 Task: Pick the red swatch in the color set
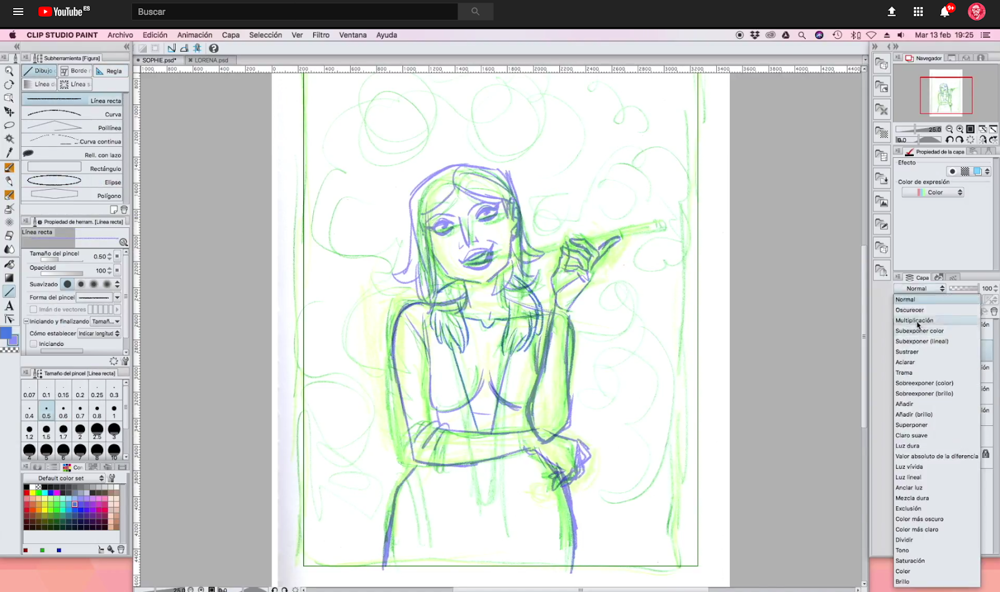click(x=26, y=493)
